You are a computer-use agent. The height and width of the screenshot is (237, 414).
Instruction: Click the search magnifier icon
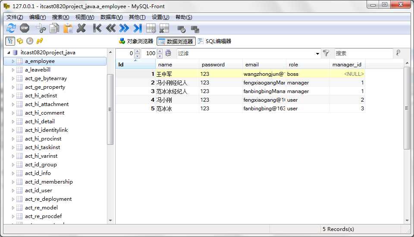(398, 53)
